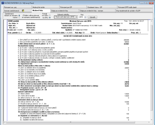Click line '10. Nezdanitelné částky celkem'
This screenshot has width=155, height=125.
(30, 60)
